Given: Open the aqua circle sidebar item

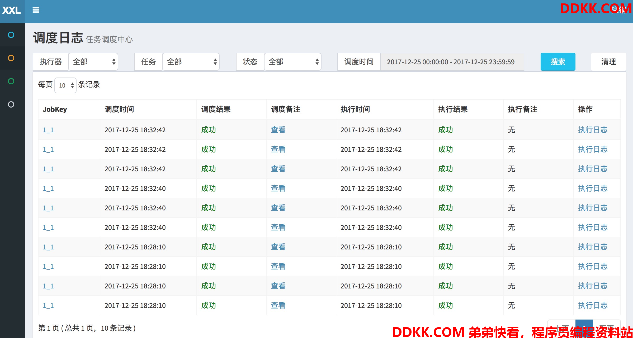Looking at the screenshot, I should (x=11, y=35).
